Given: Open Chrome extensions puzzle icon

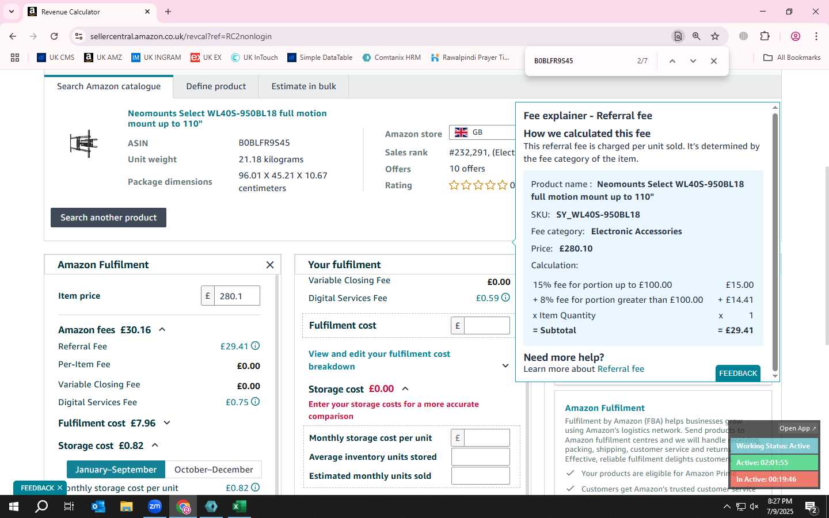Looking at the screenshot, I should 765,36.
